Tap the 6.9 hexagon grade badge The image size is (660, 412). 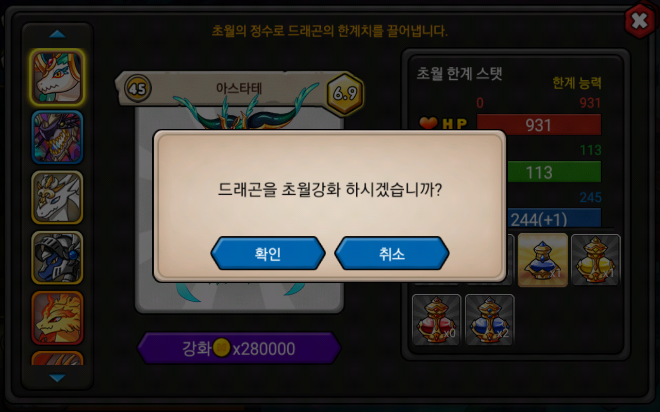345,94
